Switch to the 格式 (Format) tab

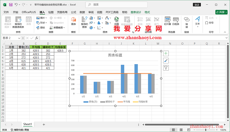tap(147, 12)
